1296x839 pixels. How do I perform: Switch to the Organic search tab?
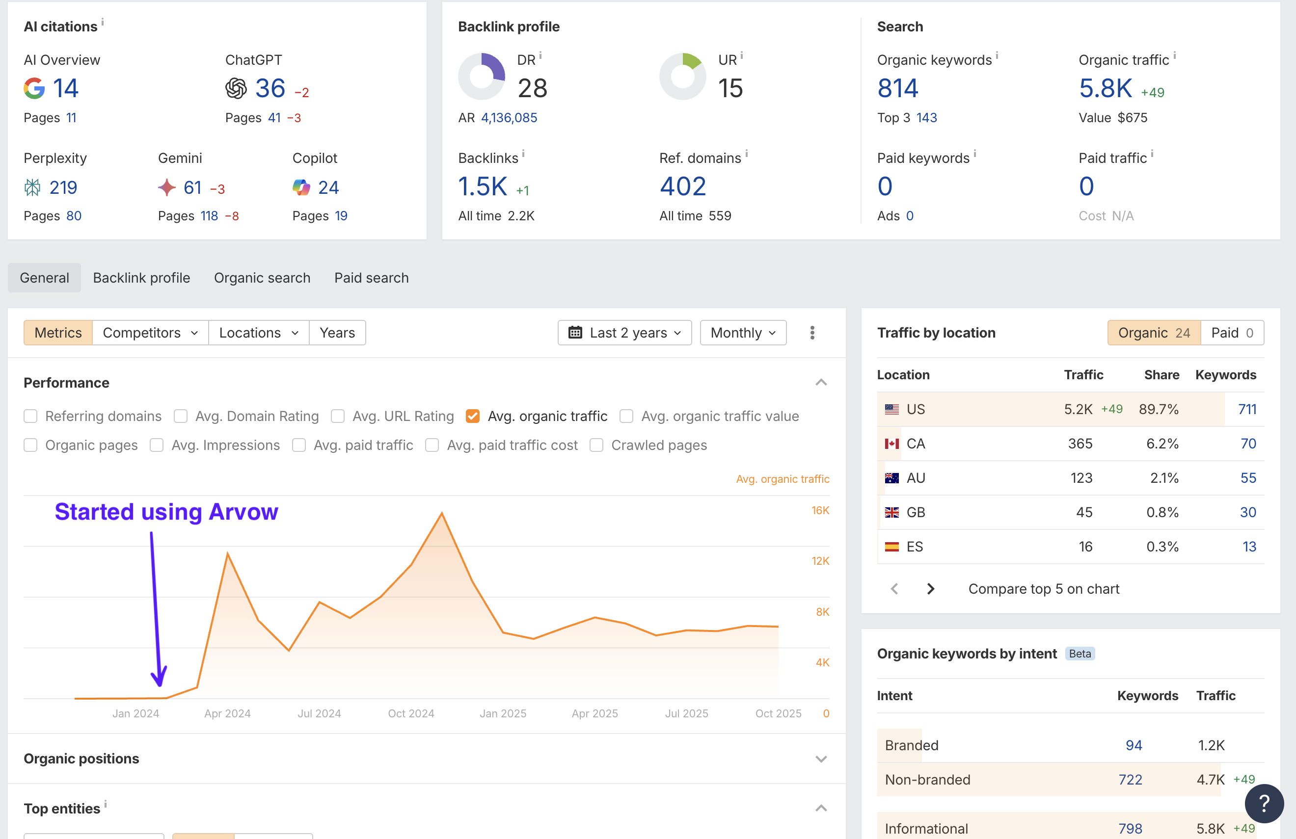click(x=262, y=278)
